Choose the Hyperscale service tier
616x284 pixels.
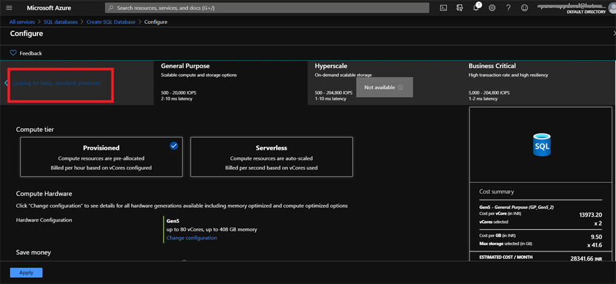[x=384, y=83]
